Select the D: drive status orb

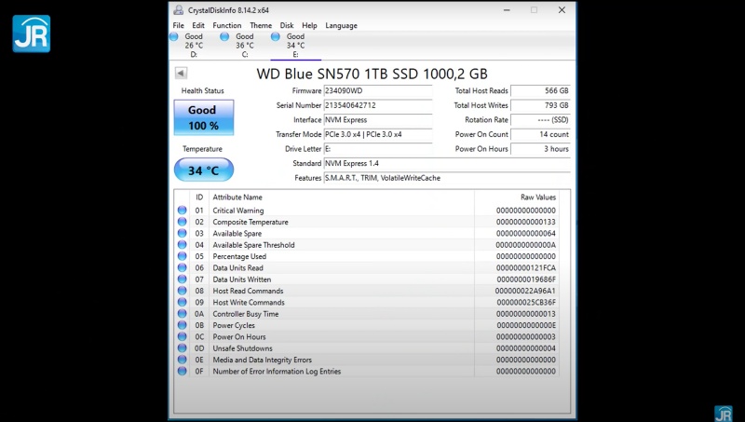(174, 36)
